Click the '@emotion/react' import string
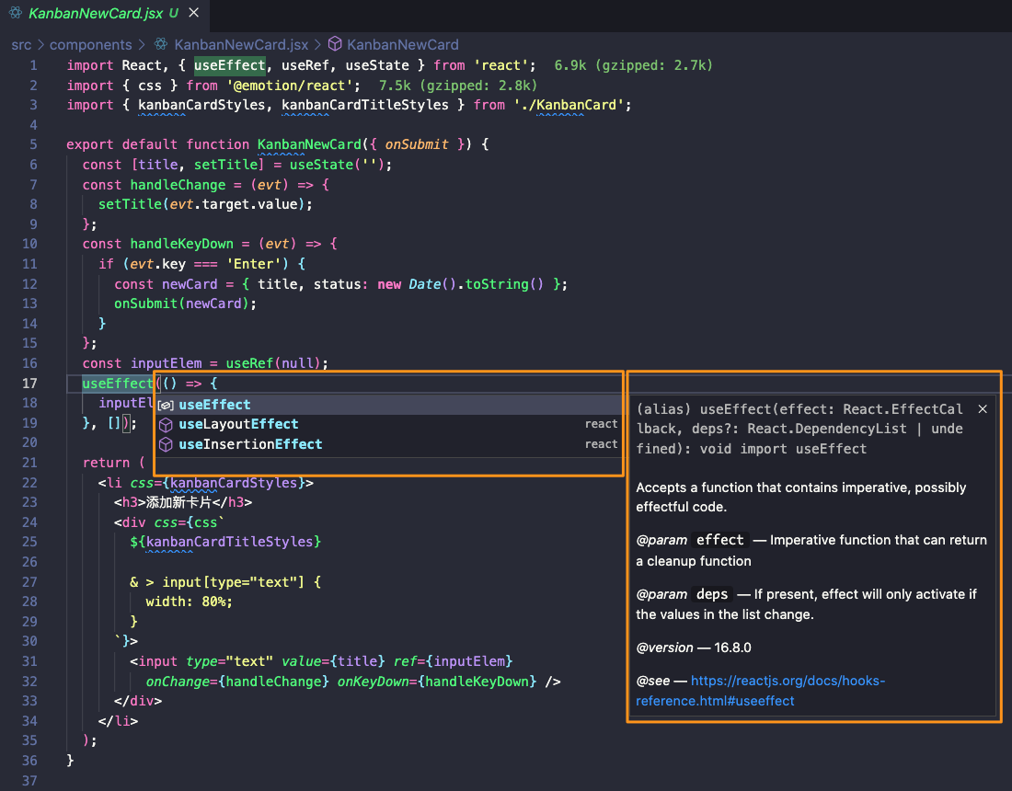 click(x=290, y=86)
